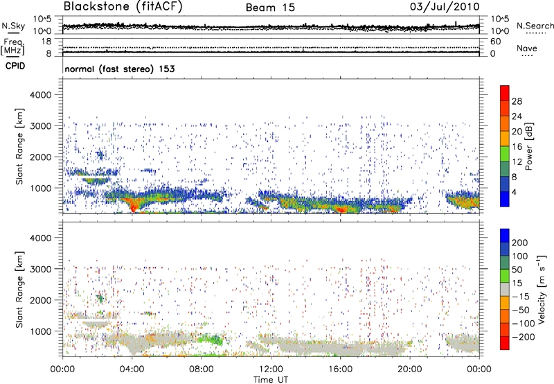Pick the bright blue bottom Power swatch
This screenshot has width=554, height=384.
click(x=505, y=199)
